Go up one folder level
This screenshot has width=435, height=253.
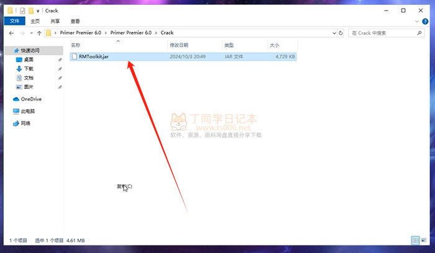39,33
